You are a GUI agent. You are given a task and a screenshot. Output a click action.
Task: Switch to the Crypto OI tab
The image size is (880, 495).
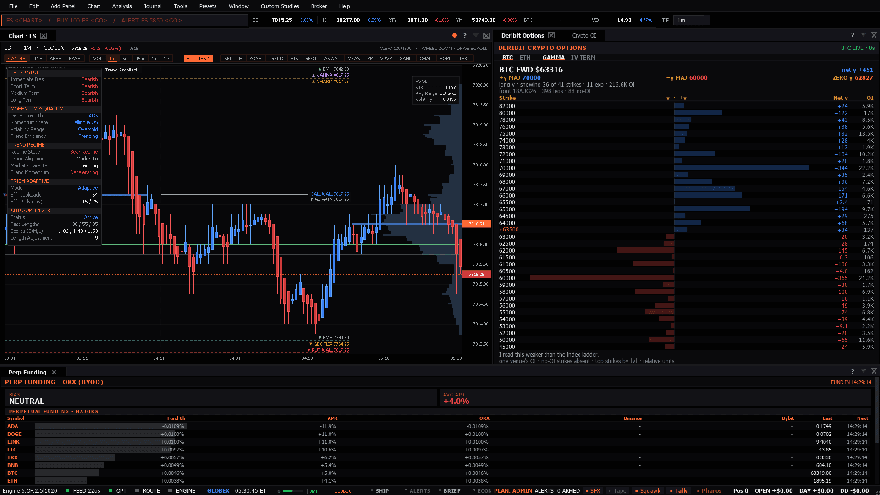(x=584, y=35)
